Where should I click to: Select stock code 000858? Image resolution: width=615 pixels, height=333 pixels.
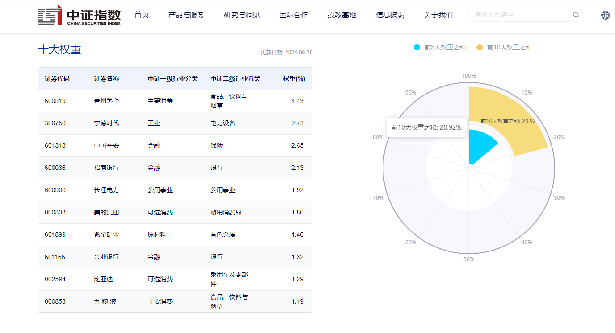pyautogui.click(x=55, y=301)
